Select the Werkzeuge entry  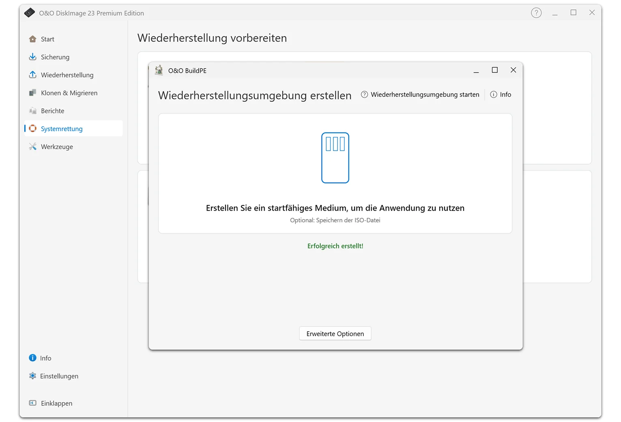point(73,147)
